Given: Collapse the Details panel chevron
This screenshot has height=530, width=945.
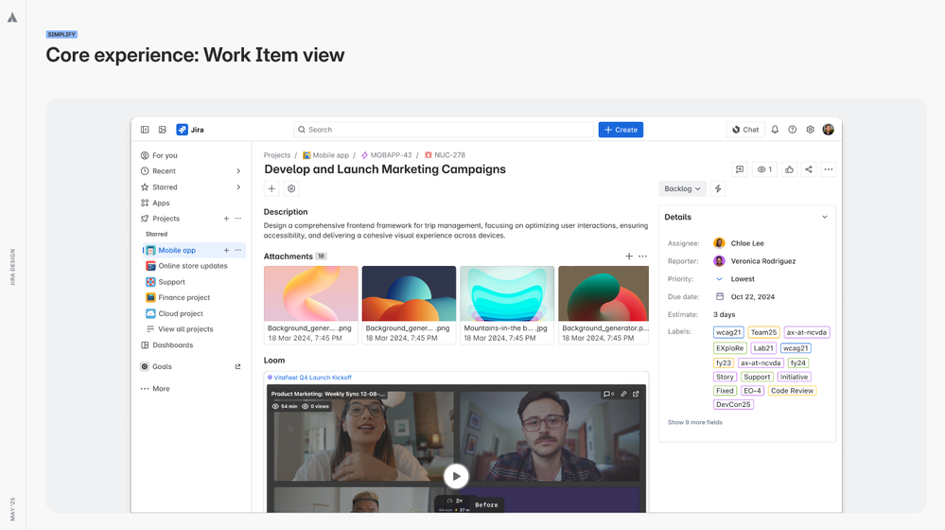Looking at the screenshot, I should [825, 218].
